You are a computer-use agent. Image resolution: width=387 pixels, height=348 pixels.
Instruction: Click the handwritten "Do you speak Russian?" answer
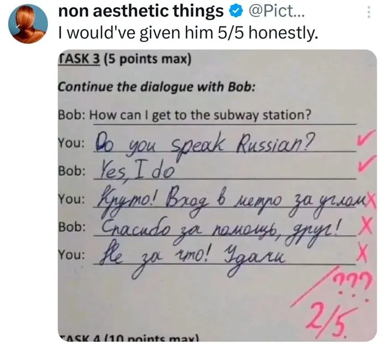(x=206, y=143)
